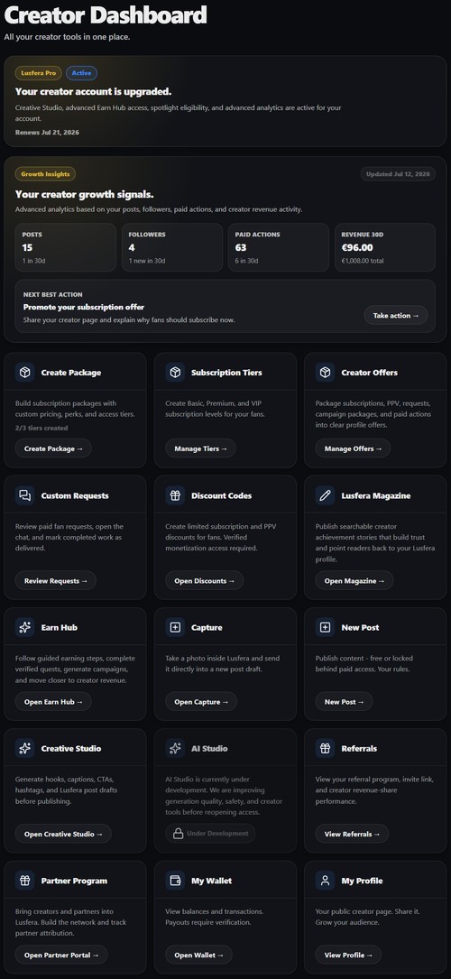
Task: Click the Partner Program gift icon
Action: pos(25,881)
